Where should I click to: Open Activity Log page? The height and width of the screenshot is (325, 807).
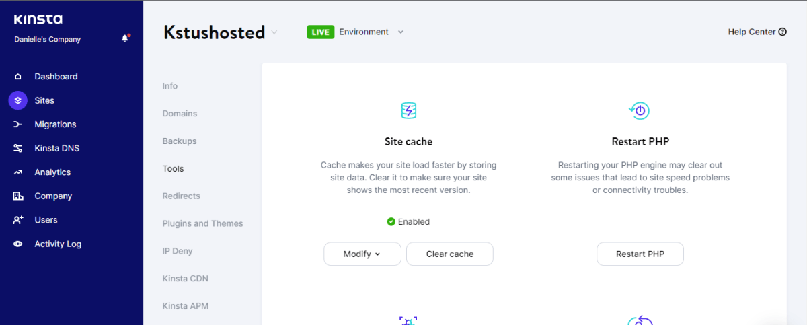[x=58, y=244]
